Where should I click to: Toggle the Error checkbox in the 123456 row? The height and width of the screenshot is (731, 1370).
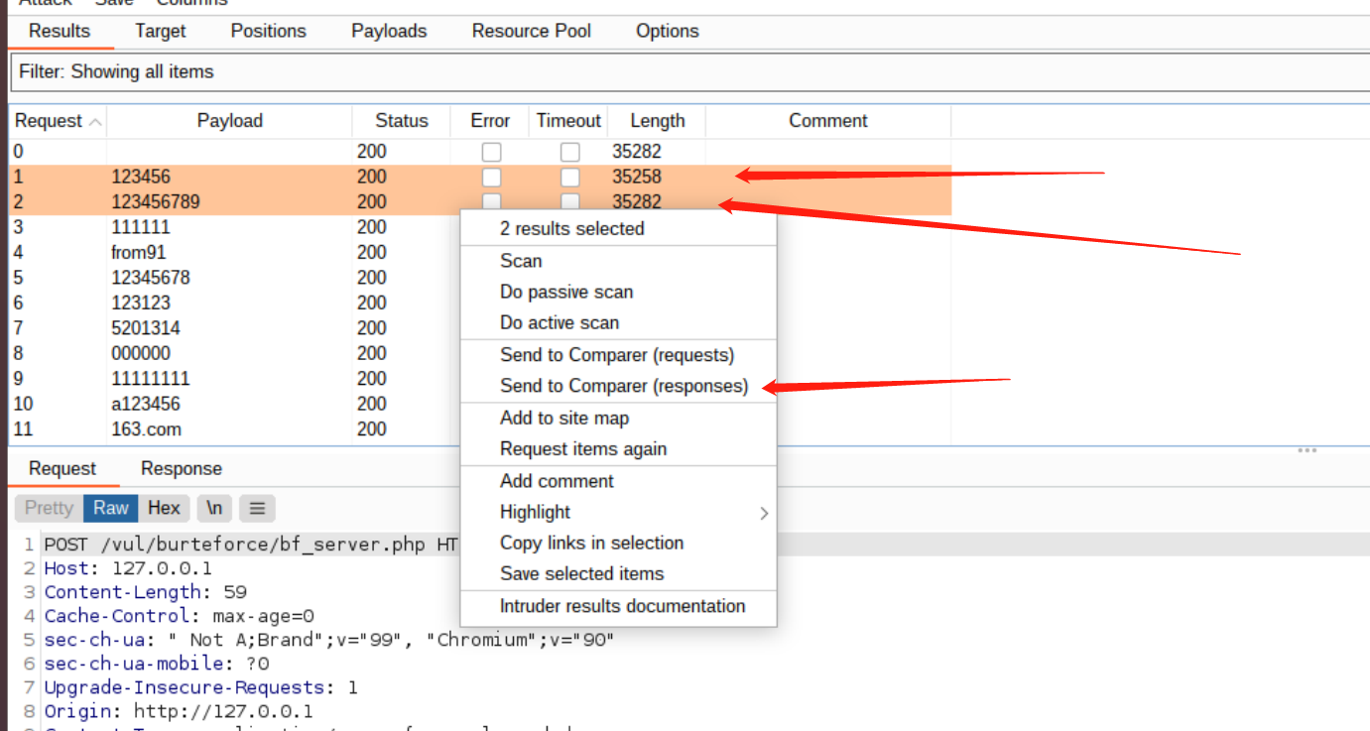(491, 178)
